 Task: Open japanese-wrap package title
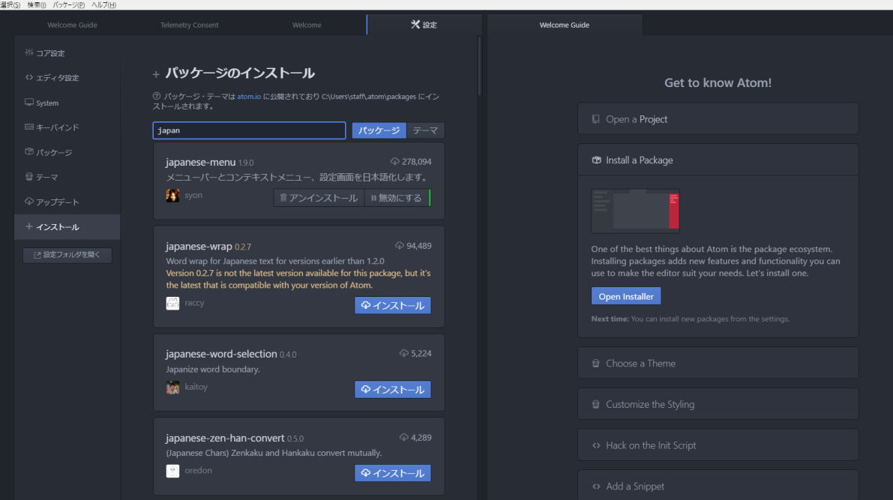click(199, 246)
